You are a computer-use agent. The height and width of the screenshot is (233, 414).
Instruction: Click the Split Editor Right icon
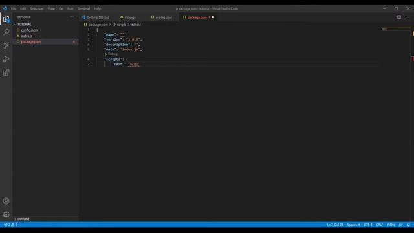tap(399, 17)
